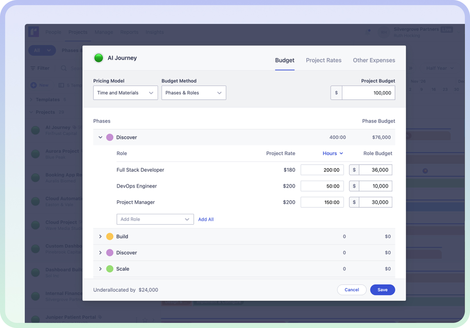Expand the Build phase
Viewport: 470px width, 328px height.
click(x=100, y=236)
